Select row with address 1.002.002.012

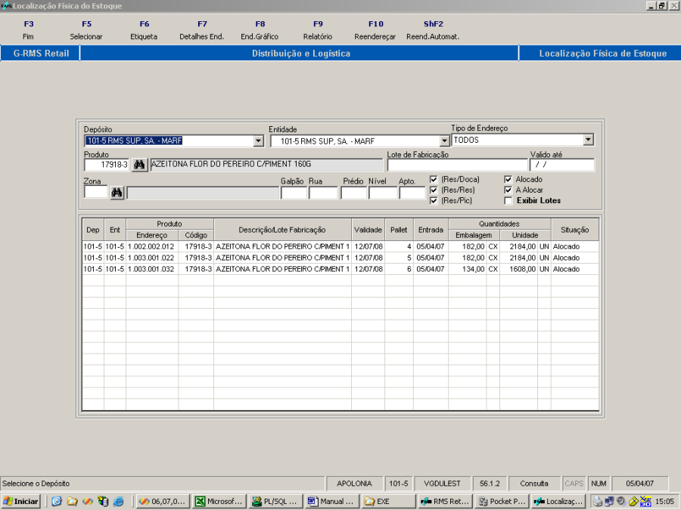340,246
